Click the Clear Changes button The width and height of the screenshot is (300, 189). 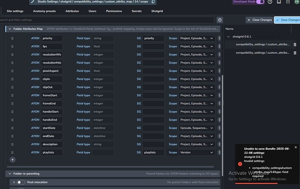coord(260,20)
